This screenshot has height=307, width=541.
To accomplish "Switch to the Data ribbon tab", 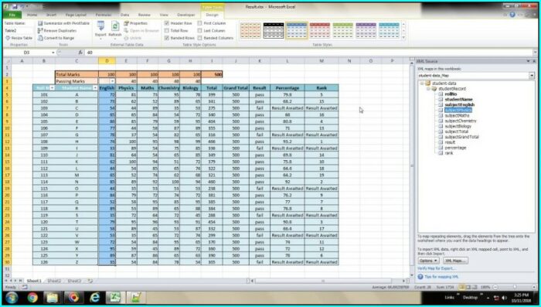I will 124,15.
